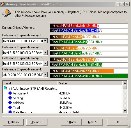Click the Refresh button
Image resolution: width=131 pixels, height=128 pixels.
coord(13,122)
